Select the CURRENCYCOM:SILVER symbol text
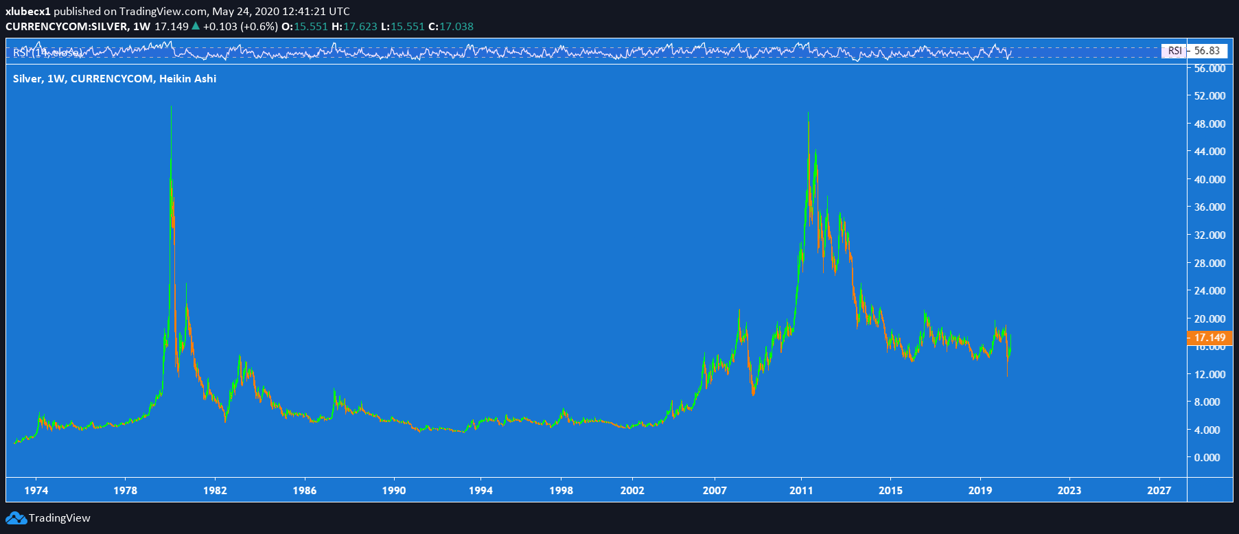 coord(67,27)
